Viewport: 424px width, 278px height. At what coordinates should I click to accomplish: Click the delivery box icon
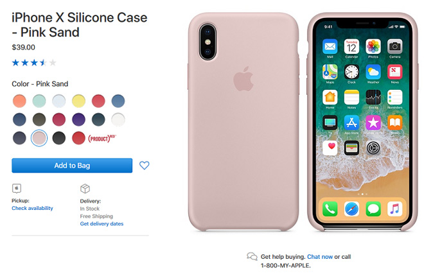[x=85, y=189]
